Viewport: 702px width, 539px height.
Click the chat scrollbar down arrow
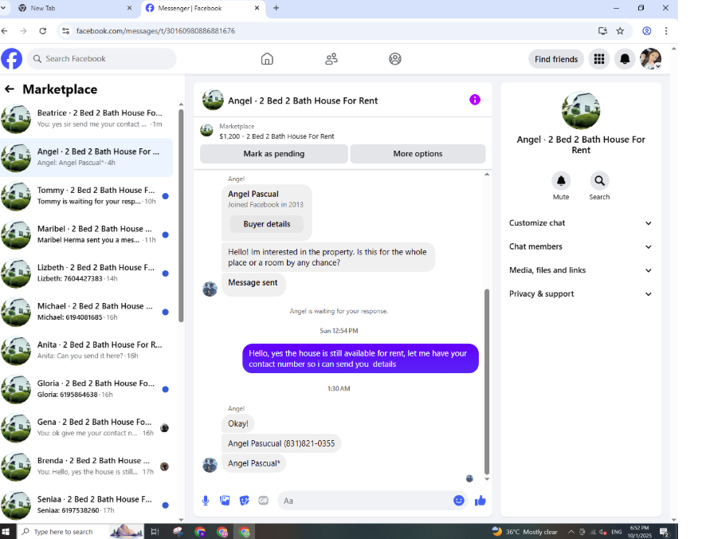487,479
